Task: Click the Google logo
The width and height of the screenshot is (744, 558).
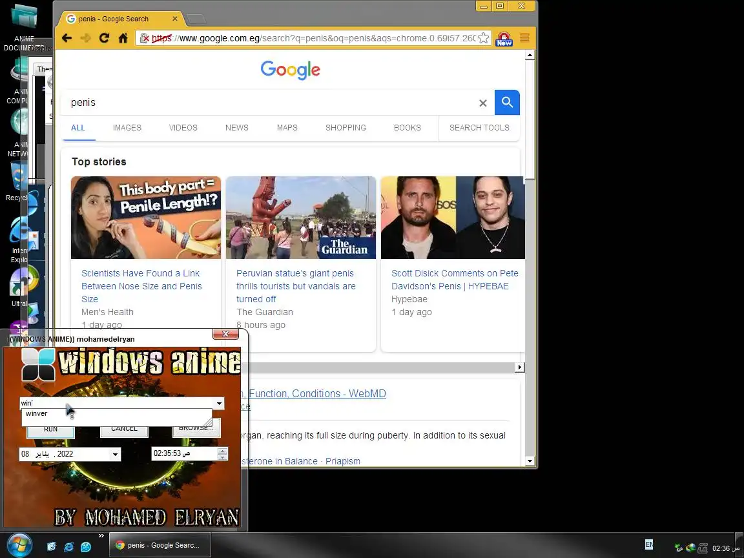Action: pyautogui.click(x=291, y=70)
